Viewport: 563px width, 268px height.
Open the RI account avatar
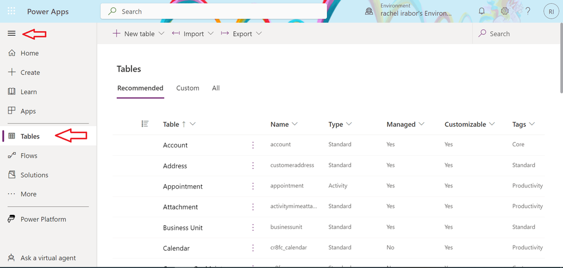551,11
